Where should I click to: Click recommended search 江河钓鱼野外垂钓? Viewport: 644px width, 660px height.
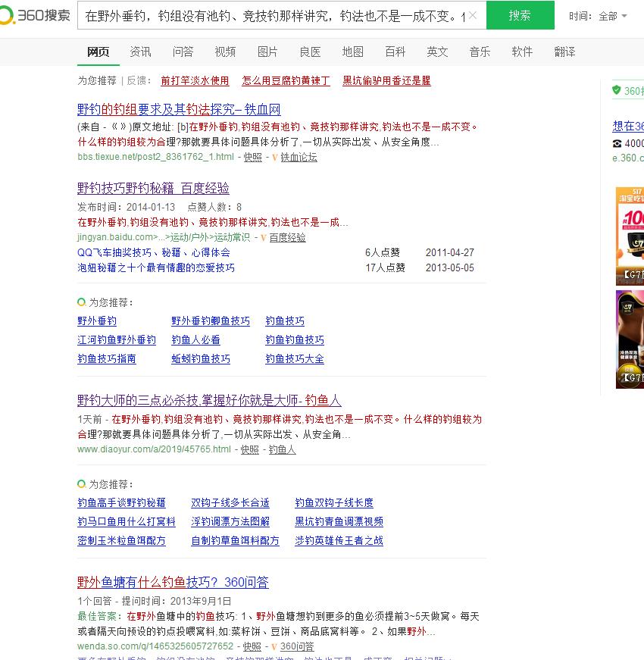point(117,340)
